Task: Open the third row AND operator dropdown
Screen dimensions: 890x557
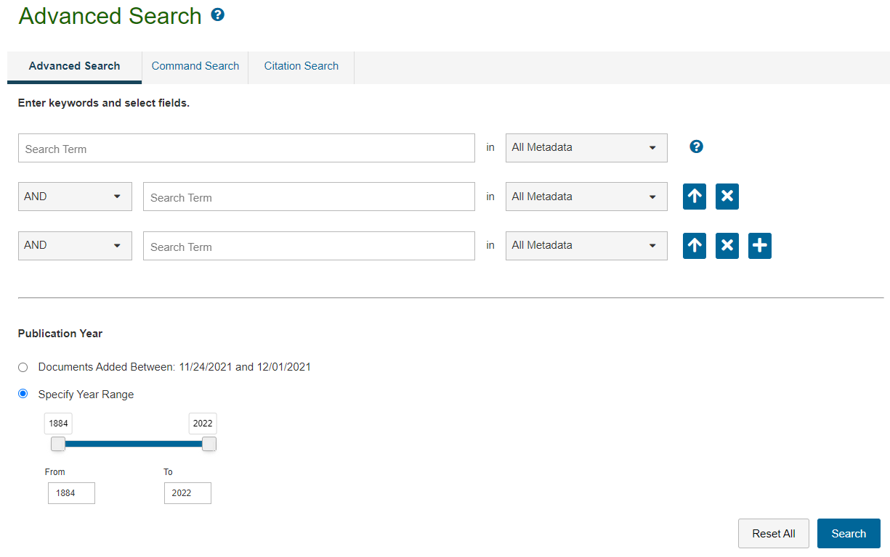Action: point(75,245)
